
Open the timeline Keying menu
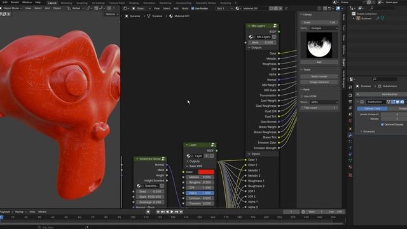point(20,212)
